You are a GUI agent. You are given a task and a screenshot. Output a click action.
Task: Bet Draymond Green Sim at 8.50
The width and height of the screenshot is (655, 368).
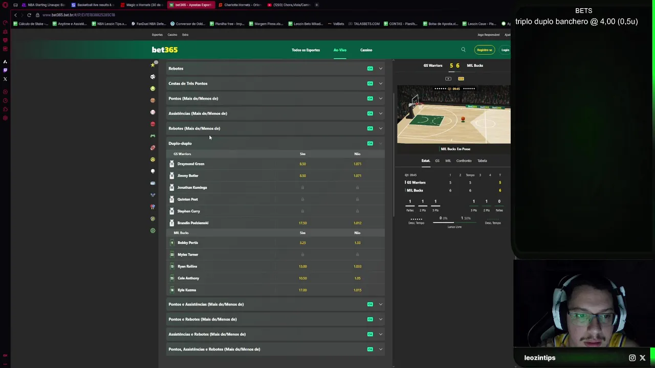(x=302, y=164)
